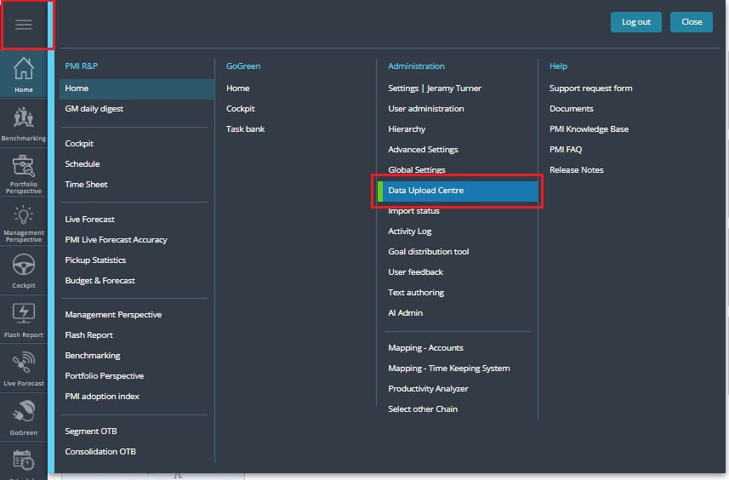Open Segment OTB
This screenshot has width=729, height=480.
pyautogui.click(x=91, y=431)
